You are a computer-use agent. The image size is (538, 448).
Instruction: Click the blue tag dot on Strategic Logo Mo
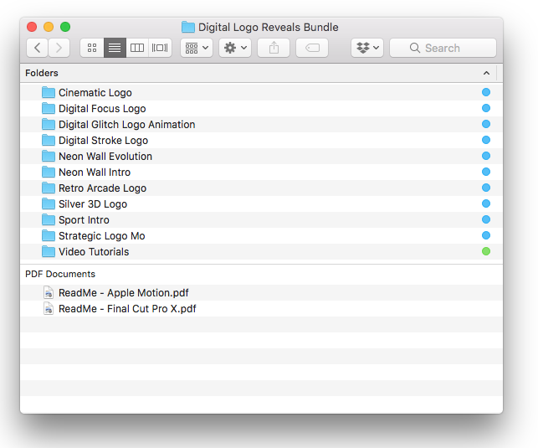486,235
